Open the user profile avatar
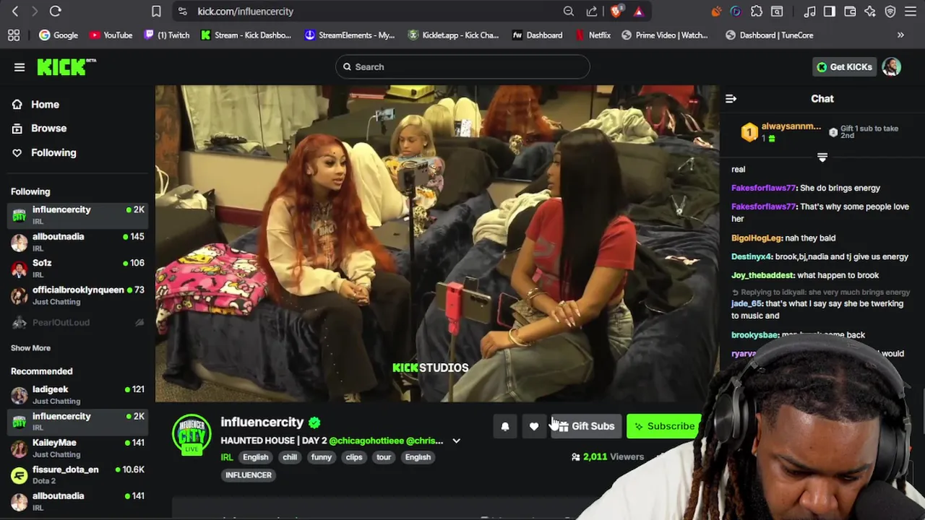The image size is (925, 520). coord(891,67)
